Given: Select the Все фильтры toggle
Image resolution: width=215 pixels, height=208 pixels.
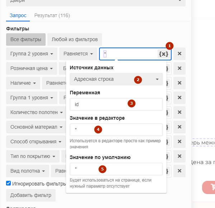Looking at the screenshot, I should pos(26,39).
